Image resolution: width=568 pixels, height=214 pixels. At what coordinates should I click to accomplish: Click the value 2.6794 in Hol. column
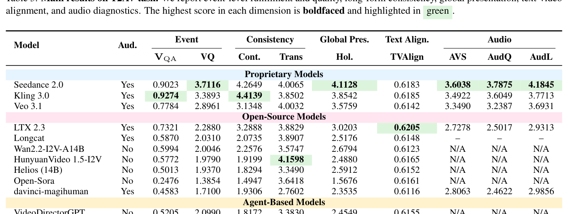tap(344, 149)
